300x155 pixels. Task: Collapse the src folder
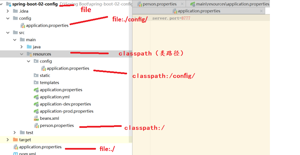[x=8, y=33]
